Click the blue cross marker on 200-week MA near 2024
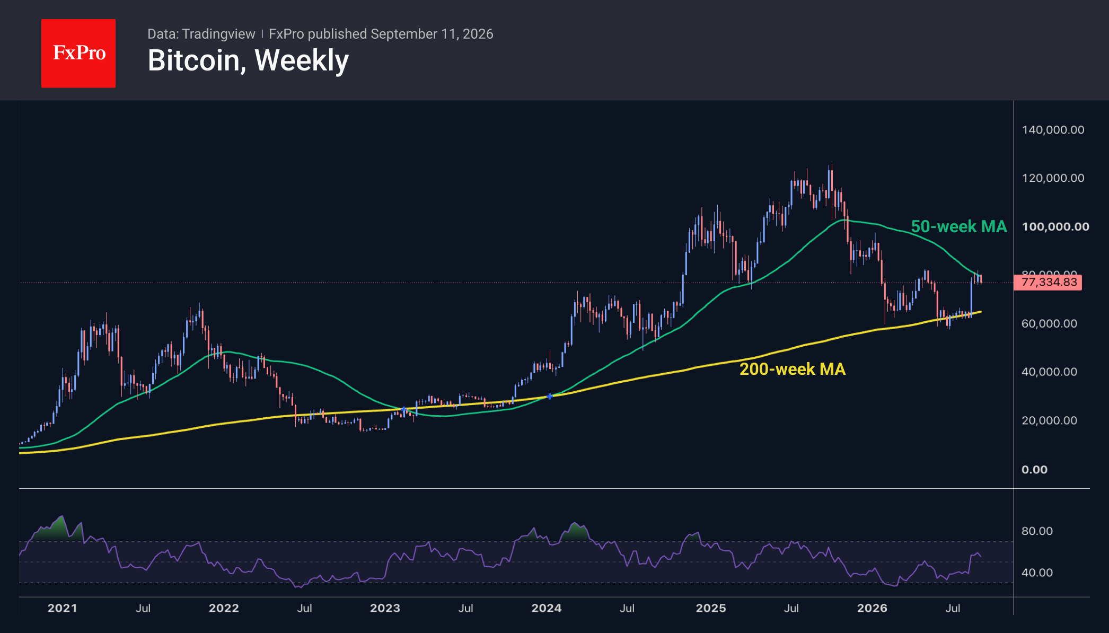1109x633 pixels. pyautogui.click(x=550, y=396)
